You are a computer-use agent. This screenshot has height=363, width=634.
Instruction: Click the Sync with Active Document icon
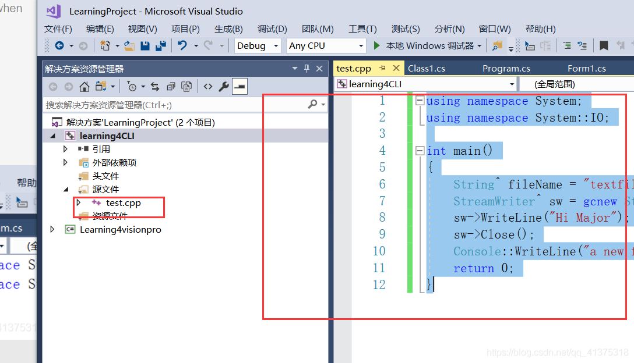155,87
